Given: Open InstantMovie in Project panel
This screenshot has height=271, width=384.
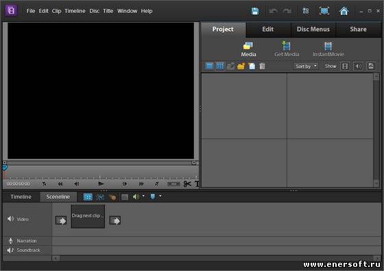Looking at the screenshot, I should (328, 49).
